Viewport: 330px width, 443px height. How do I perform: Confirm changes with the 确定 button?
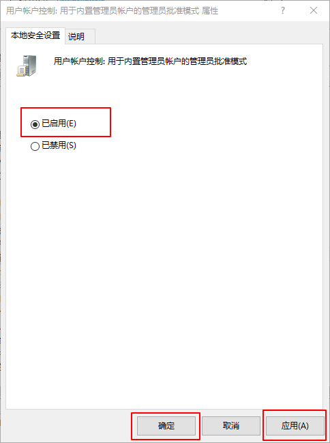click(x=166, y=425)
